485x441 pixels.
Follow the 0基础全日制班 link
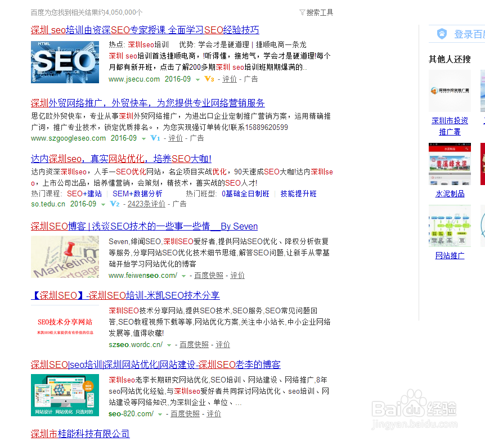pyautogui.click(x=245, y=193)
